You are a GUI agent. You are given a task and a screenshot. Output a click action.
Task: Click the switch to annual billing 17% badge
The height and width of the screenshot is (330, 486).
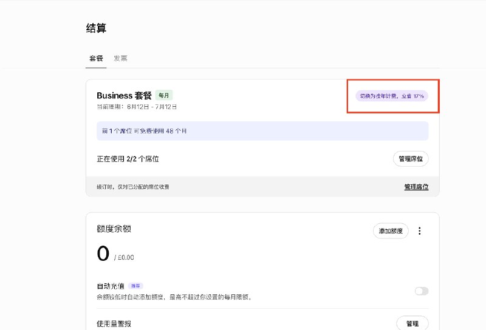(x=392, y=96)
